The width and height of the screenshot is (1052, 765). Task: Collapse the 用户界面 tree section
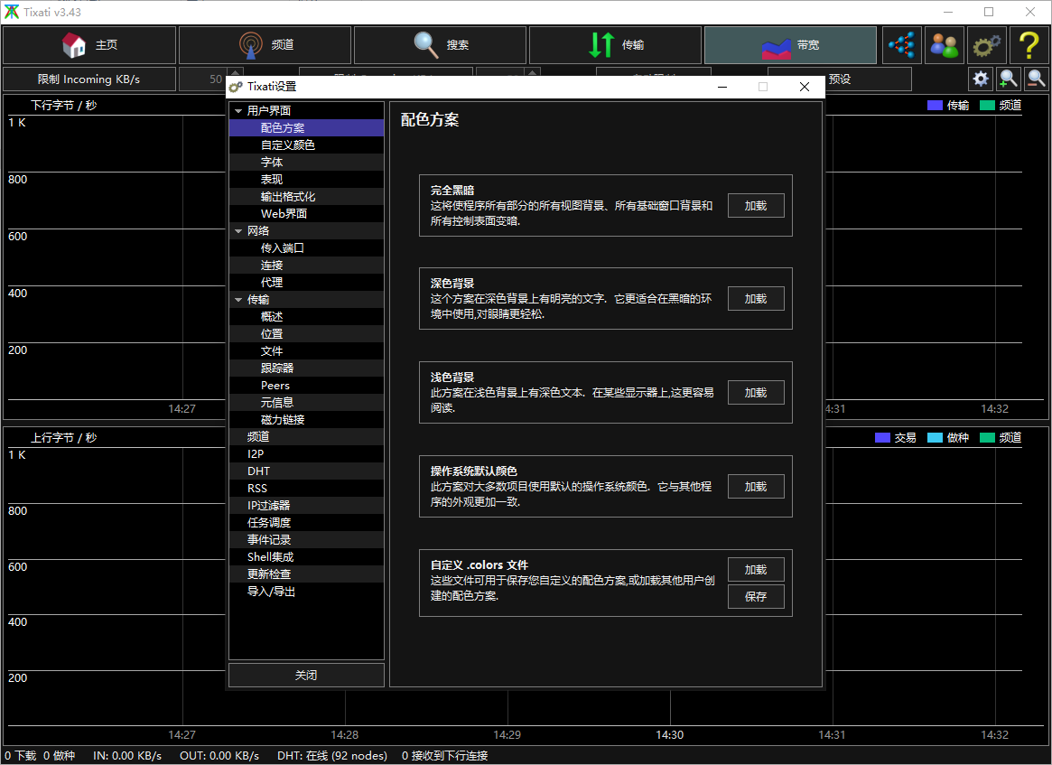[238, 111]
